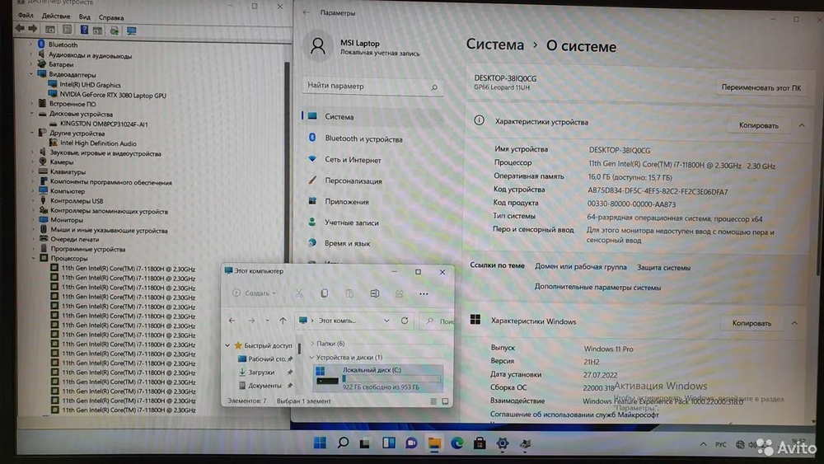Click the Explorer back arrow
The image size is (824, 464).
click(x=232, y=321)
